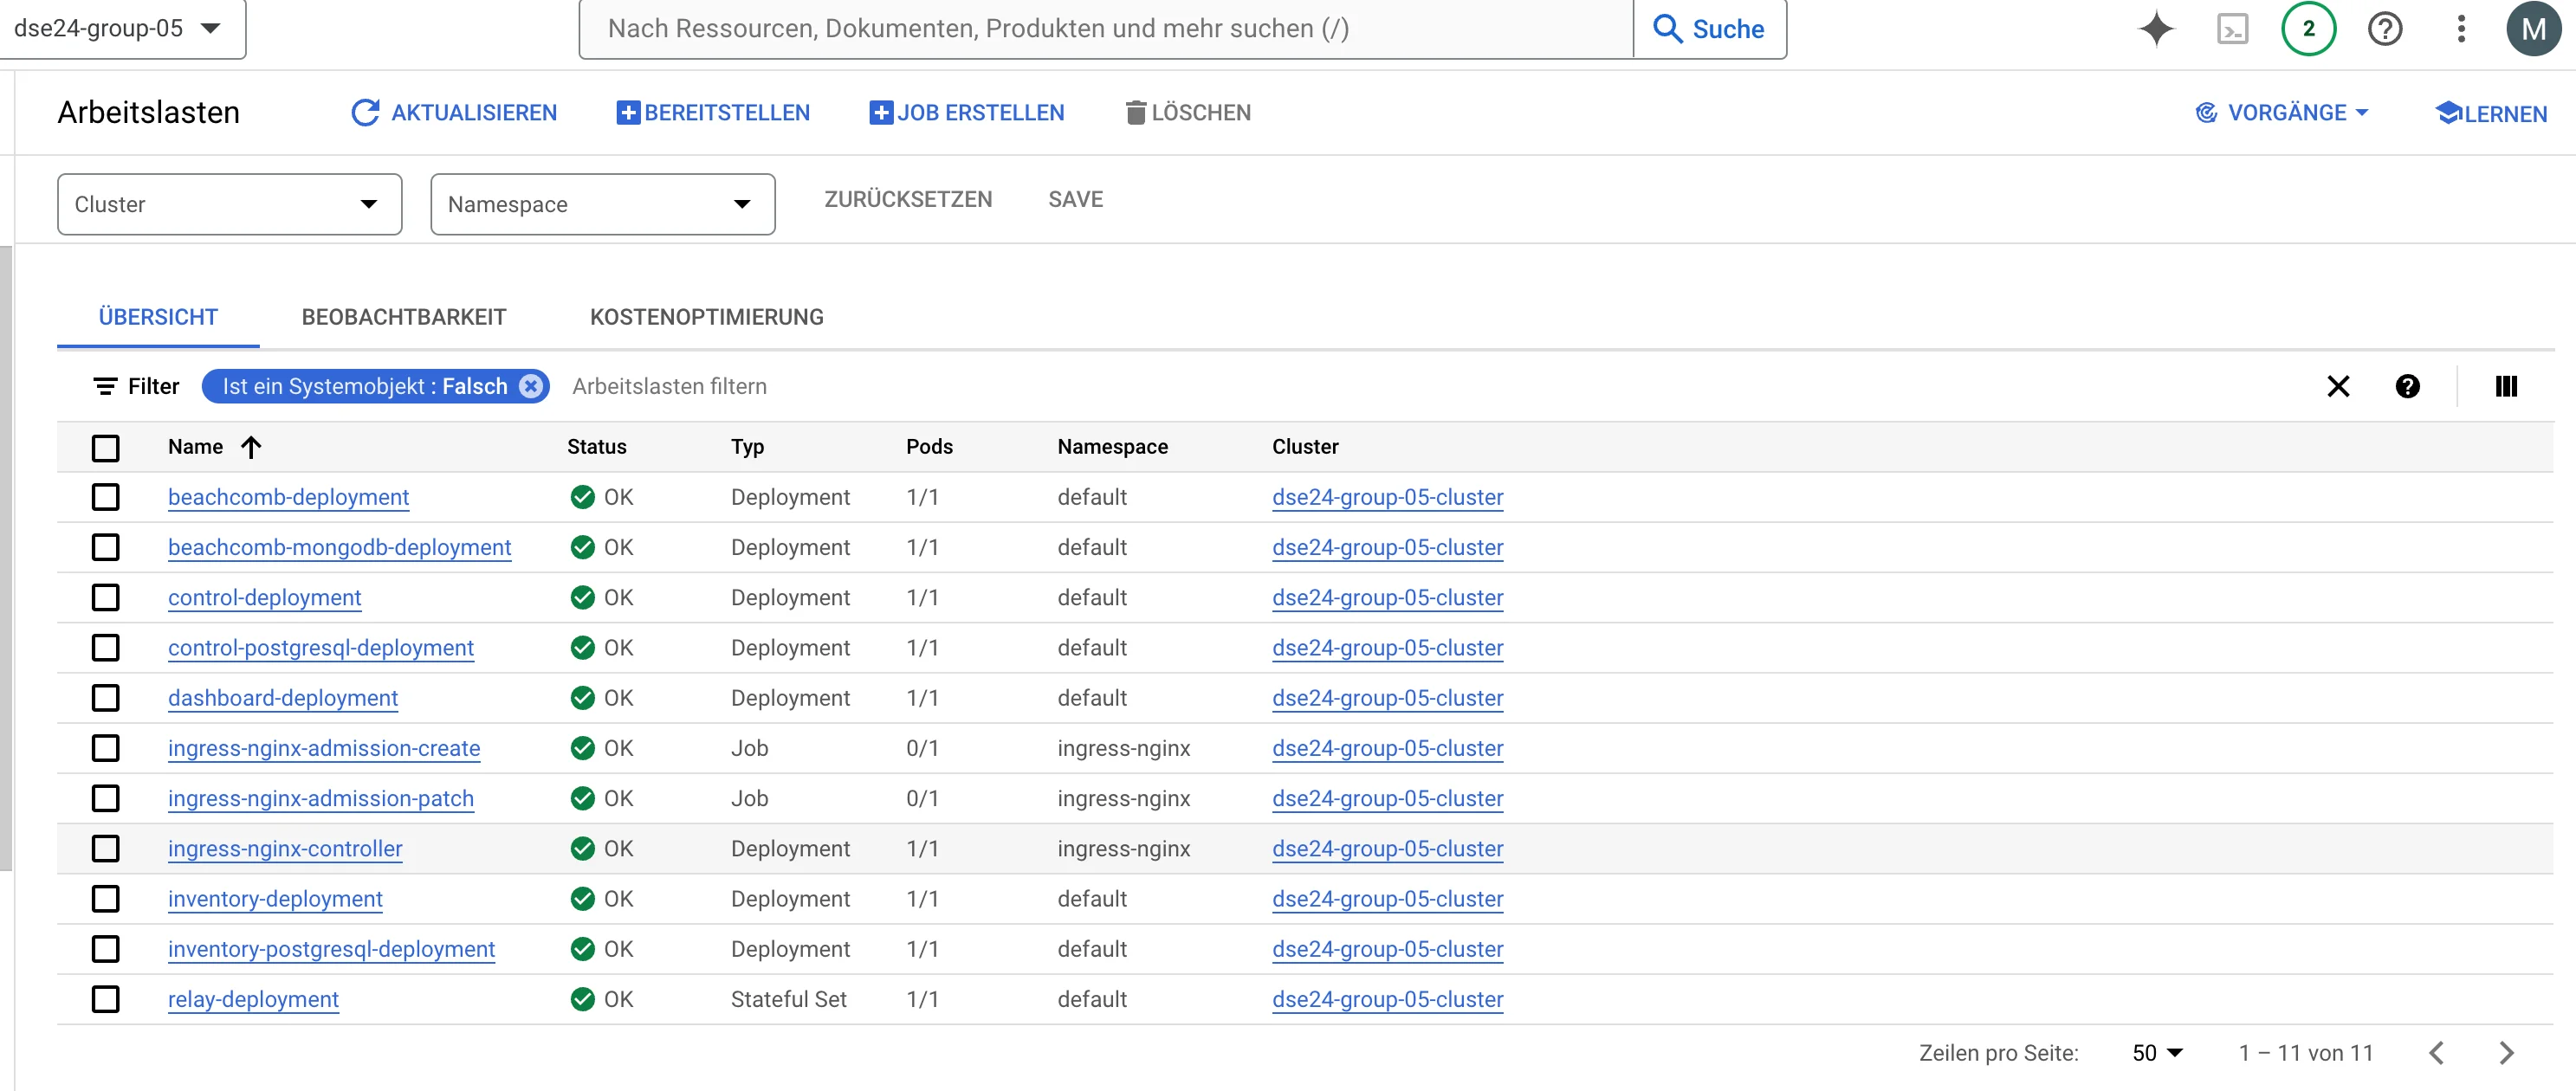Open column display options icon
2576x1091 pixels.
coord(2506,386)
